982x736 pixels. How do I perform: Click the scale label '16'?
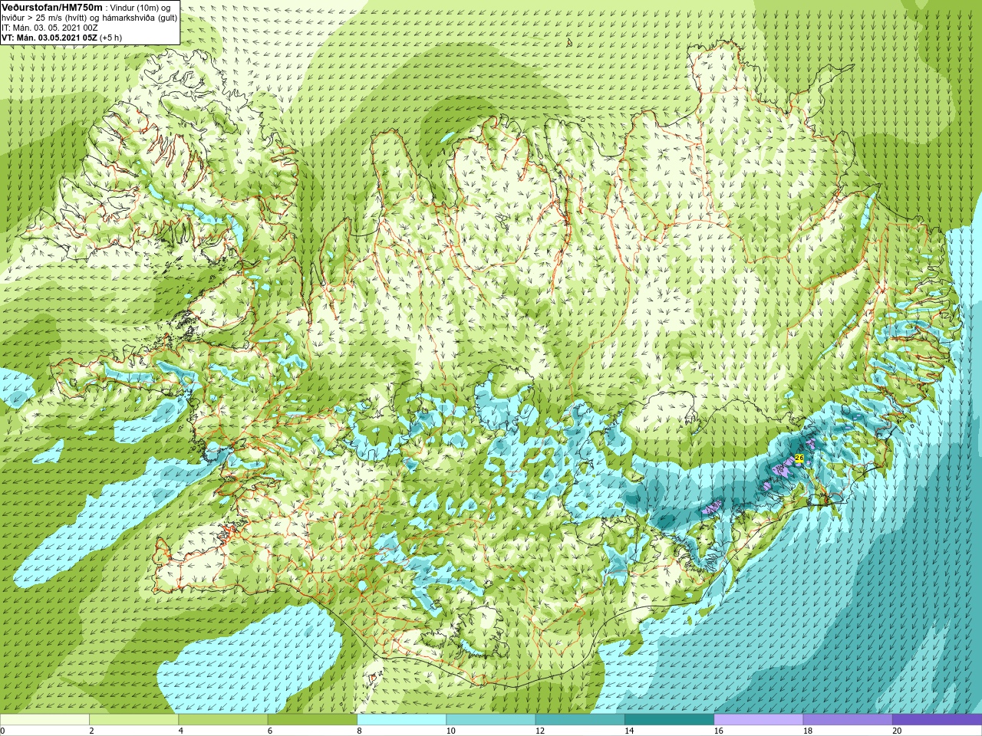[719, 731]
